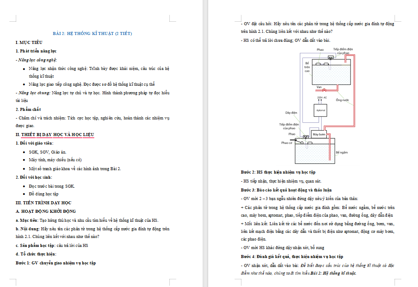Viewport: 418px width, 287px height.
Task: Click the Van label in the diagram
Action: tap(318, 87)
